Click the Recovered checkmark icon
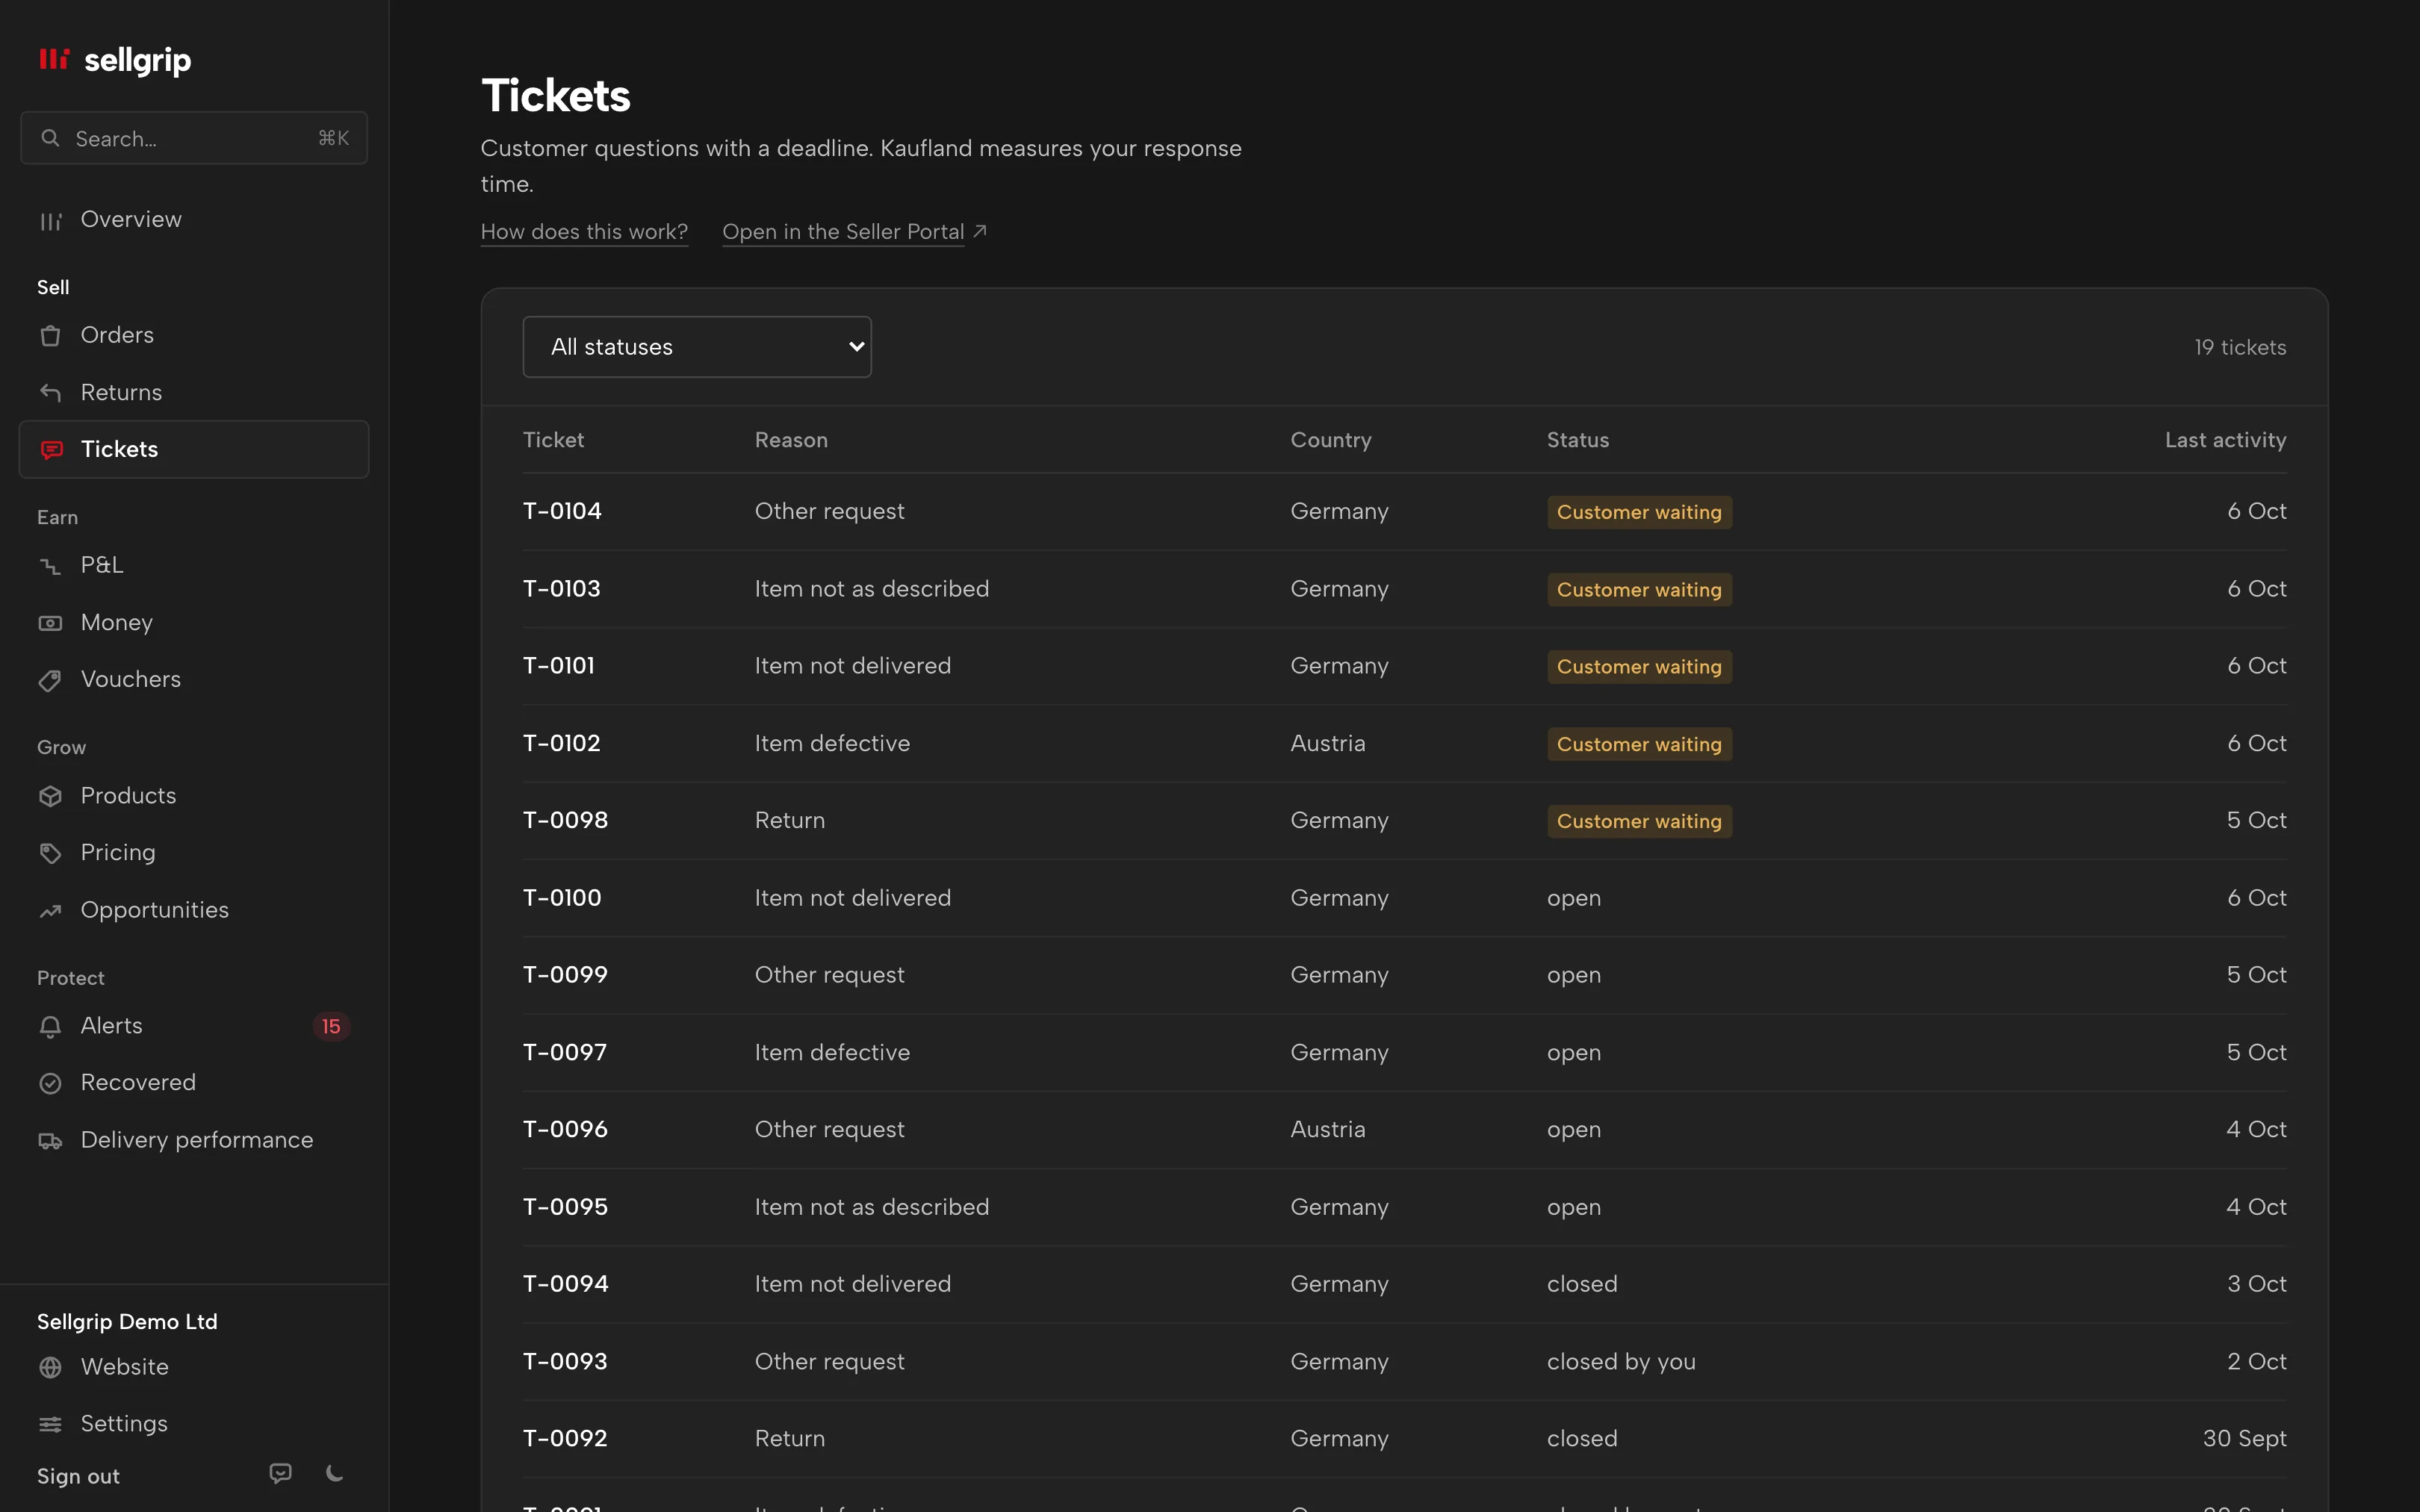 [51, 1083]
